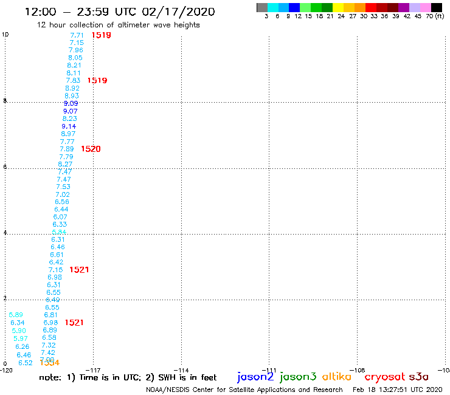This screenshot has width=450, height=395.
Task: Click the 6.89 wave height value
Action: 50,330
